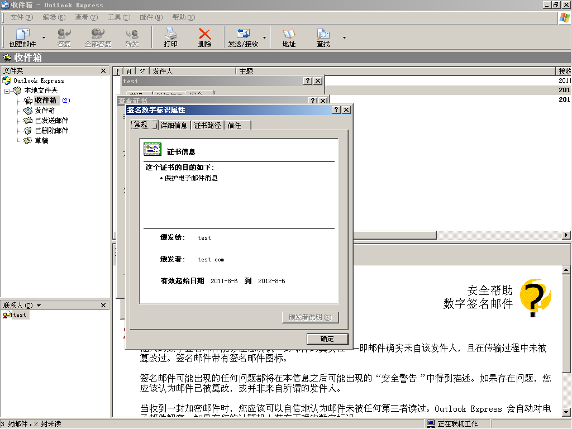Click the priority (!) column header
This screenshot has width=572, height=429.
click(x=117, y=71)
